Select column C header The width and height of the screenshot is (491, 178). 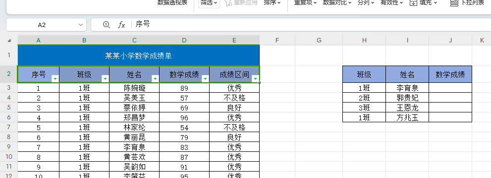click(134, 40)
